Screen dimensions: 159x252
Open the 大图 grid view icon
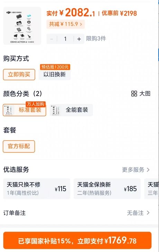[134, 94]
